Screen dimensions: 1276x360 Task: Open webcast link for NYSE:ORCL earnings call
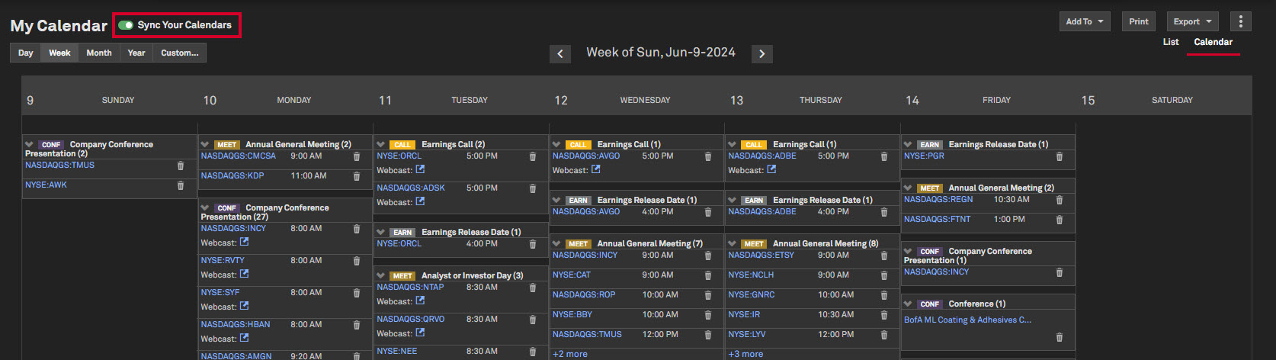click(x=420, y=169)
